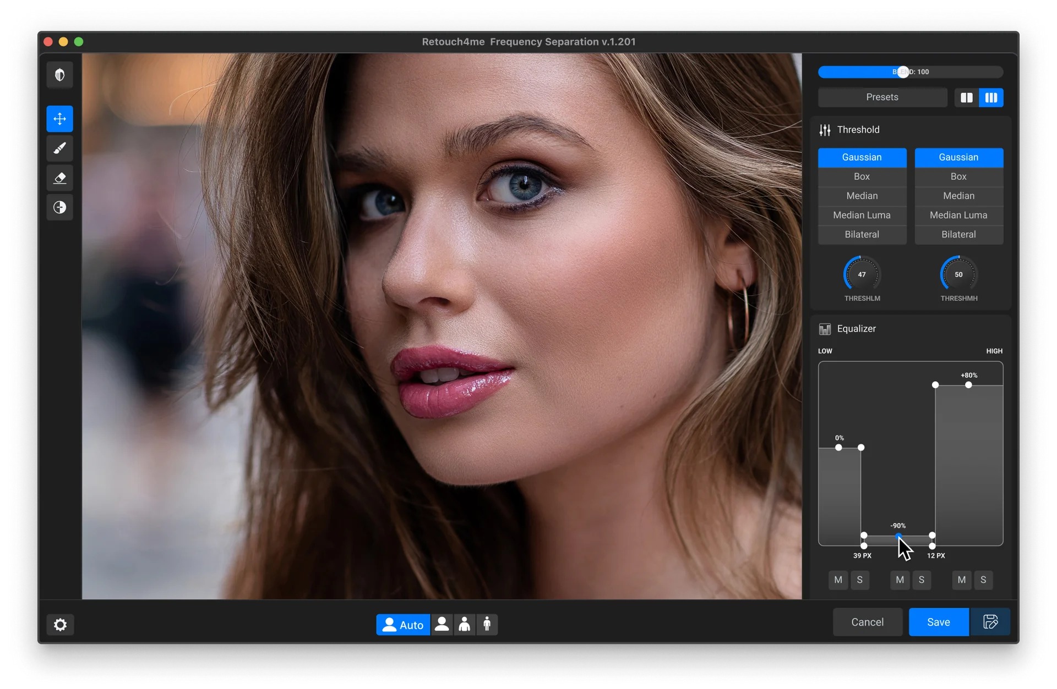Select the half-body person mode icon
This screenshot has height=689, width=1057.
click(x=465, y=624)
